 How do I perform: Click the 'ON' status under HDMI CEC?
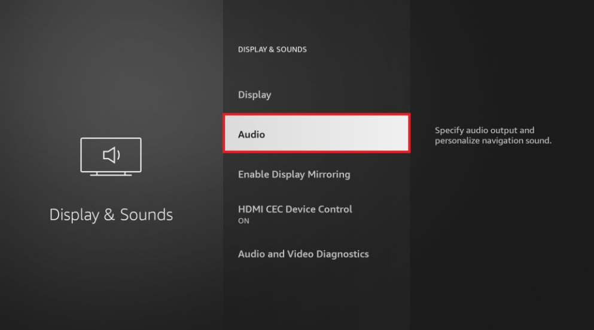(x=243, y=221)
